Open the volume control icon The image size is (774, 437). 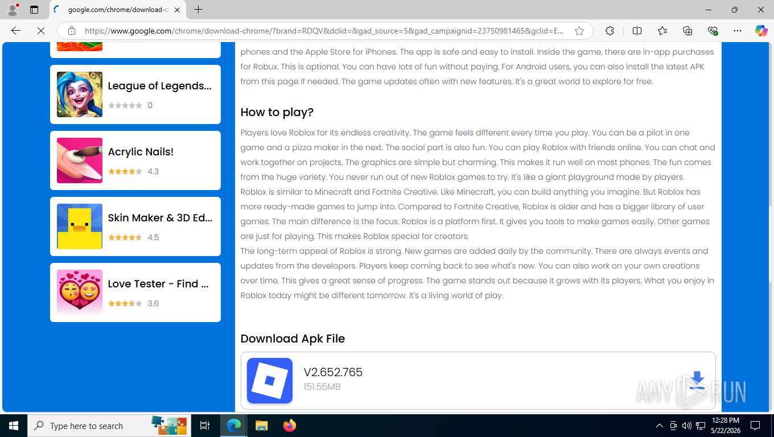687,426
